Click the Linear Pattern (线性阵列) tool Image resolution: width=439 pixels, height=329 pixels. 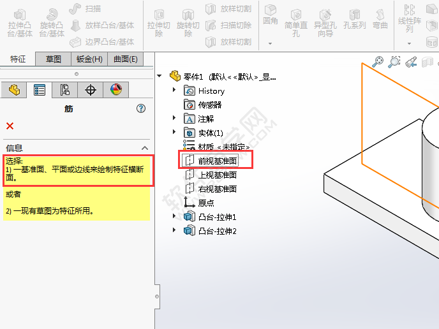[409, 18]
